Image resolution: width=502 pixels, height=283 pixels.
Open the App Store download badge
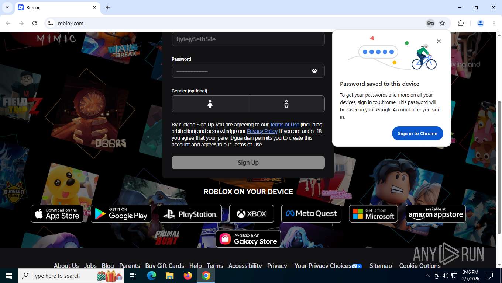tap(57, 214)
